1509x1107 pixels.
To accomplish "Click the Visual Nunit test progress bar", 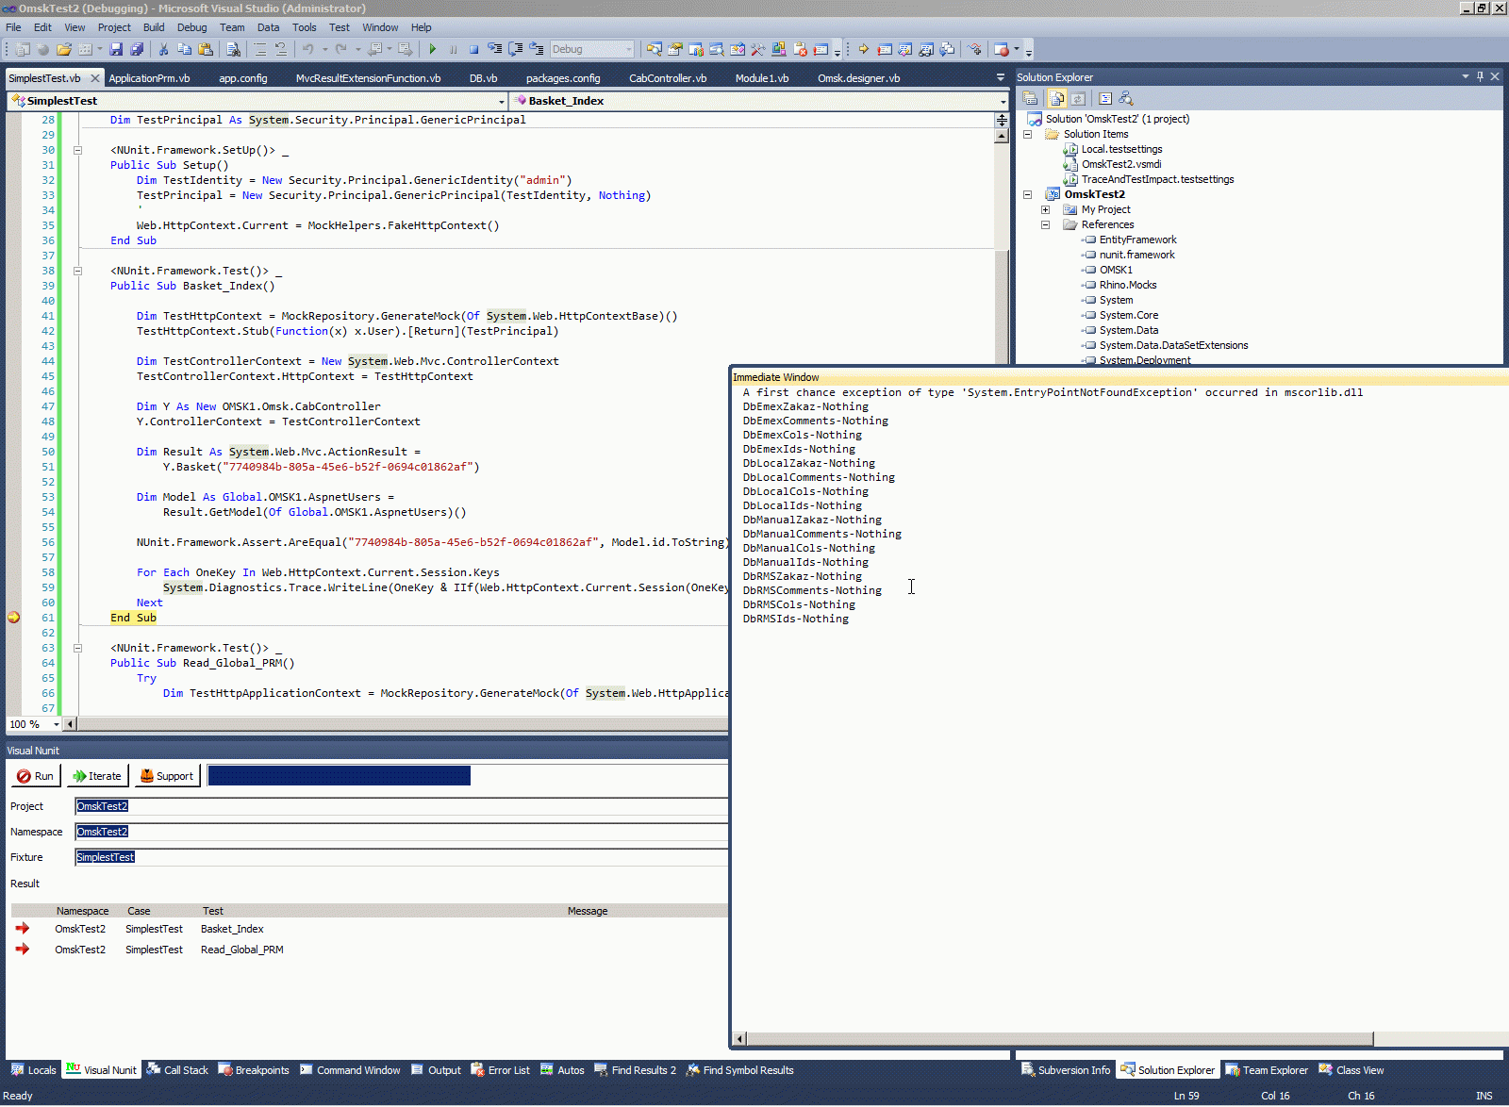I will coord(339,776).
